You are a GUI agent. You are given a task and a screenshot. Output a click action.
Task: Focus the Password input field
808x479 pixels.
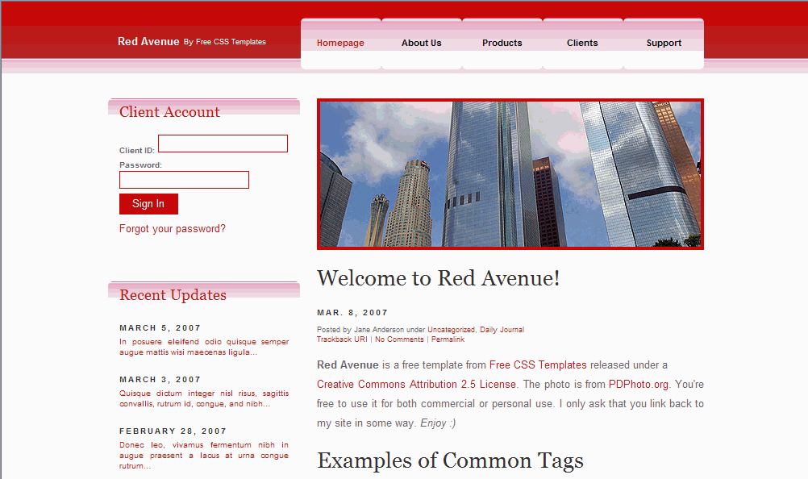(x=184, y=180)
